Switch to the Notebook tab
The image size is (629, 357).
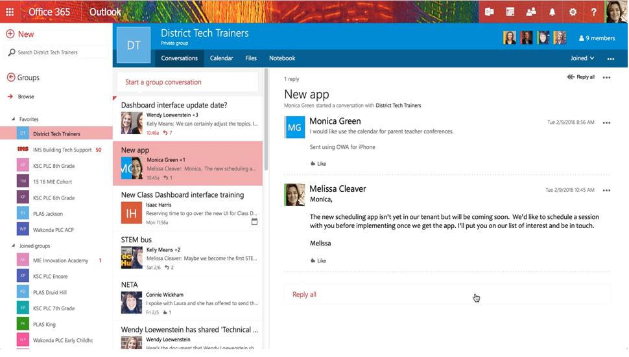coord(282,58)
